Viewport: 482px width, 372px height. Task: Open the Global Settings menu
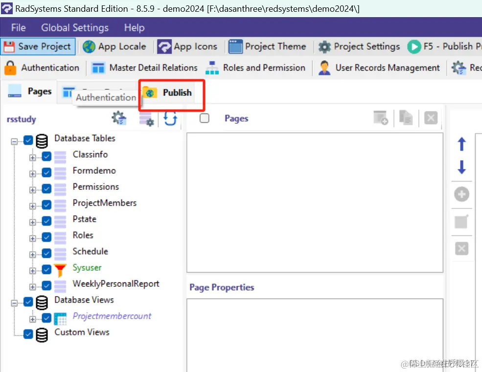click(75, 28)
